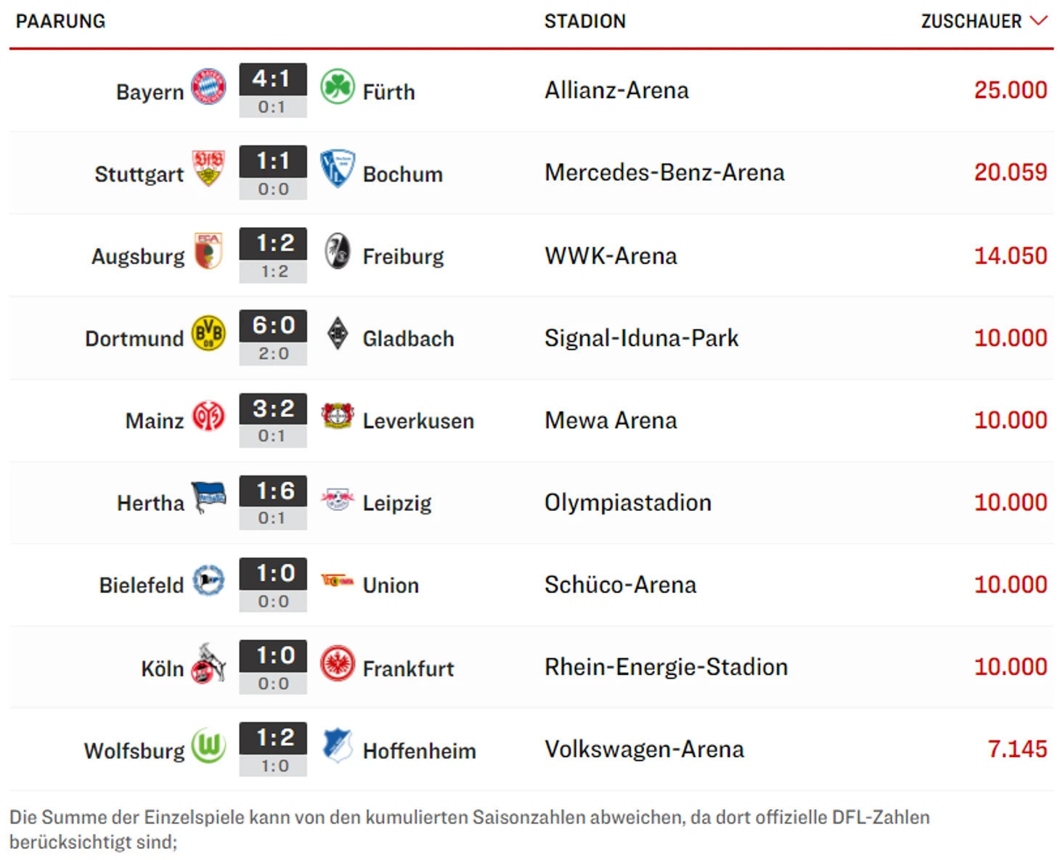Click the SC Freiburg logo

tap(338, 251)
